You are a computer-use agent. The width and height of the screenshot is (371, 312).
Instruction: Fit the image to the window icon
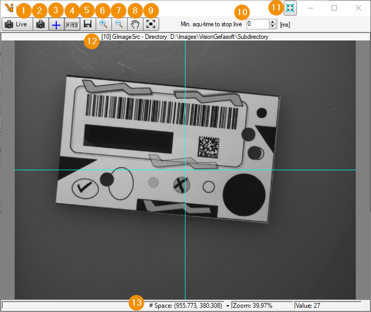pos(151,24)
